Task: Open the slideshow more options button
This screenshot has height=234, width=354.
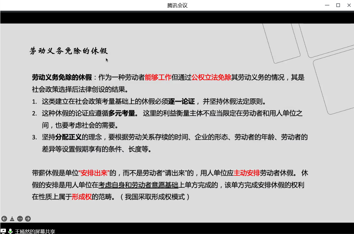Action: coord(20,219)
